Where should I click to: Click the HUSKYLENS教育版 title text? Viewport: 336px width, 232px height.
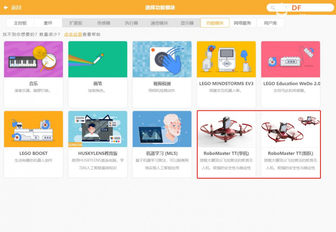(98, 153)
